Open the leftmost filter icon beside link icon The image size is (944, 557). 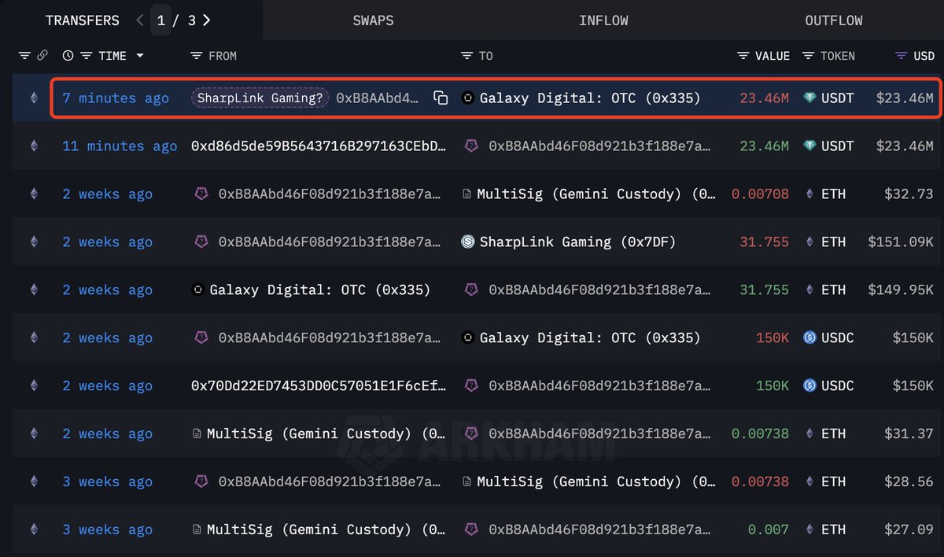pos(24,56)
